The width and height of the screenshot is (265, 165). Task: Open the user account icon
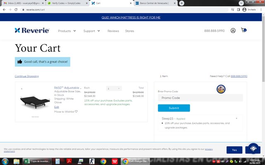point(233,31)
